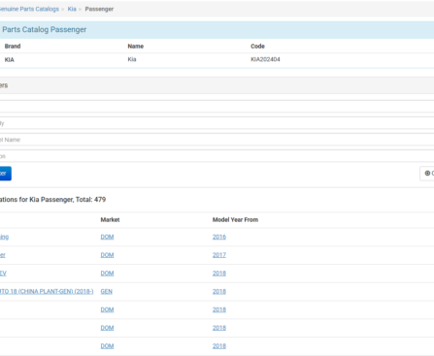The image size is (434, 356).
Task: Open the model link ending in EV
Action: pos(3,274)
